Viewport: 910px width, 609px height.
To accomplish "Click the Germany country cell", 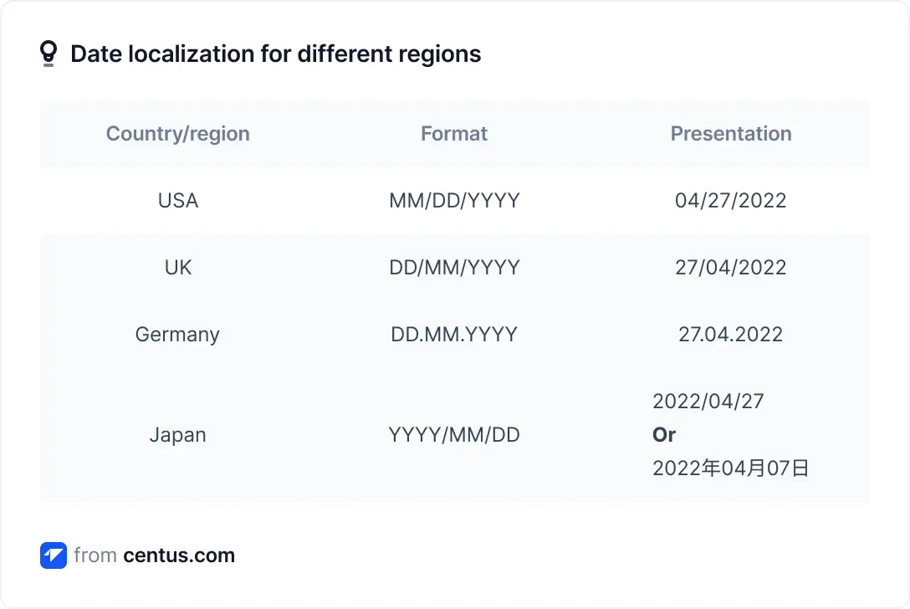I will (x=177, y=335).
